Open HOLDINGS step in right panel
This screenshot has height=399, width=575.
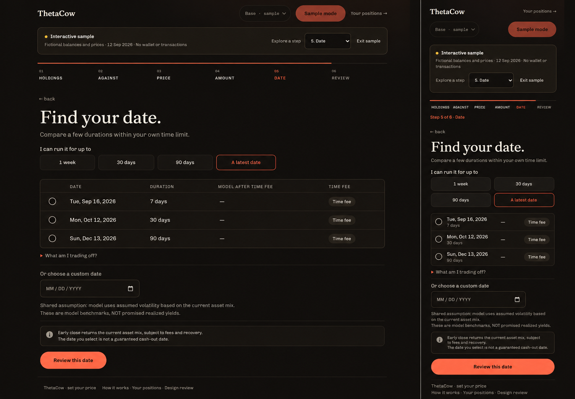pos(440,107)
